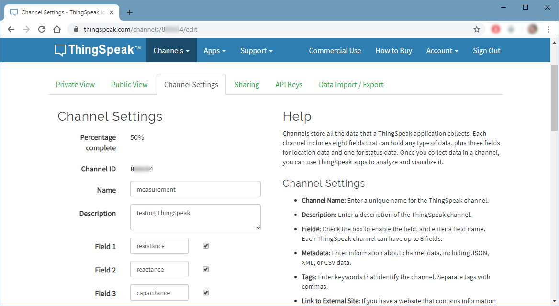Open the Data Import / Export tab

[x=351, y=85]
